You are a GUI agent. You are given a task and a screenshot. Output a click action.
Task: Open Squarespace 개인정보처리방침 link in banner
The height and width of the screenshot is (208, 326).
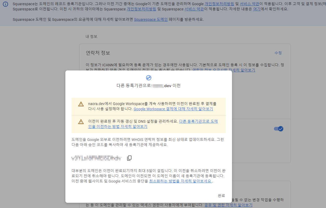pyautogui.click(x=141, y=9)
